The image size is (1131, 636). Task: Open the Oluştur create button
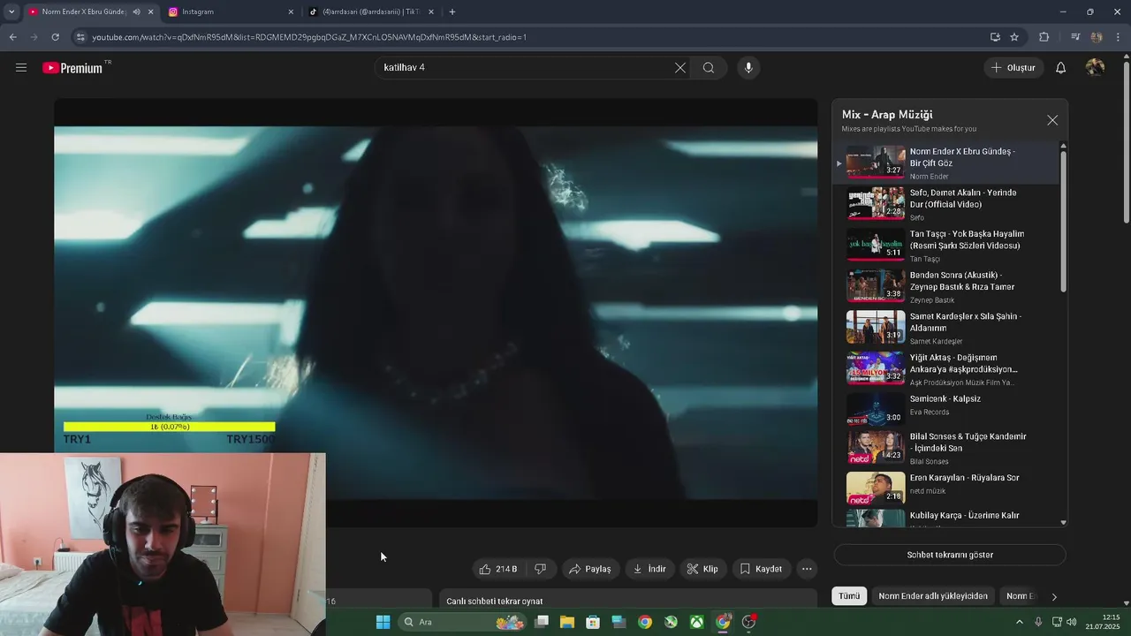click(1013, 68)
